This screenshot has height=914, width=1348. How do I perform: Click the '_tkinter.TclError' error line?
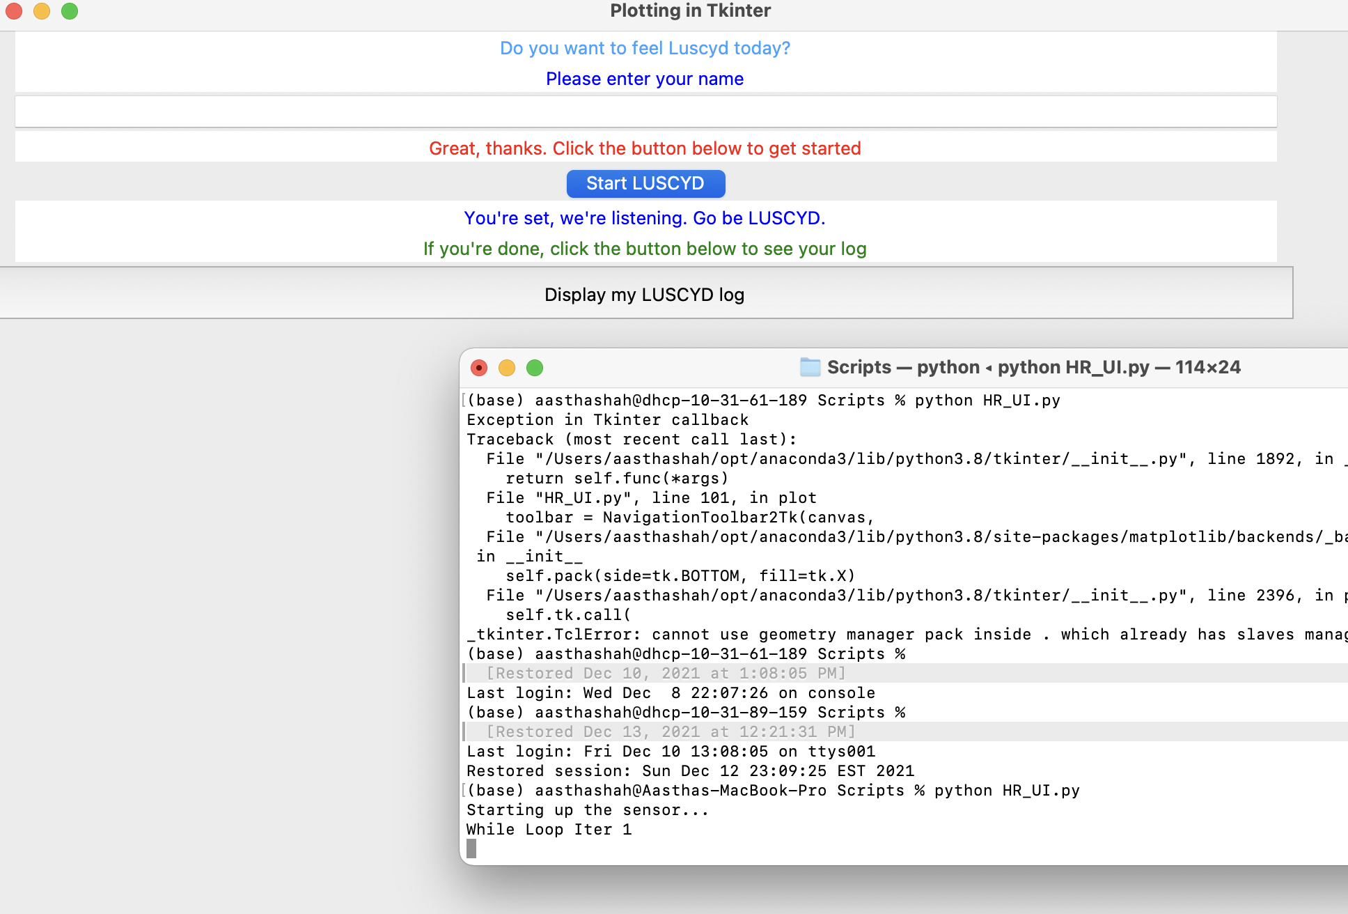tap(907, 634)
